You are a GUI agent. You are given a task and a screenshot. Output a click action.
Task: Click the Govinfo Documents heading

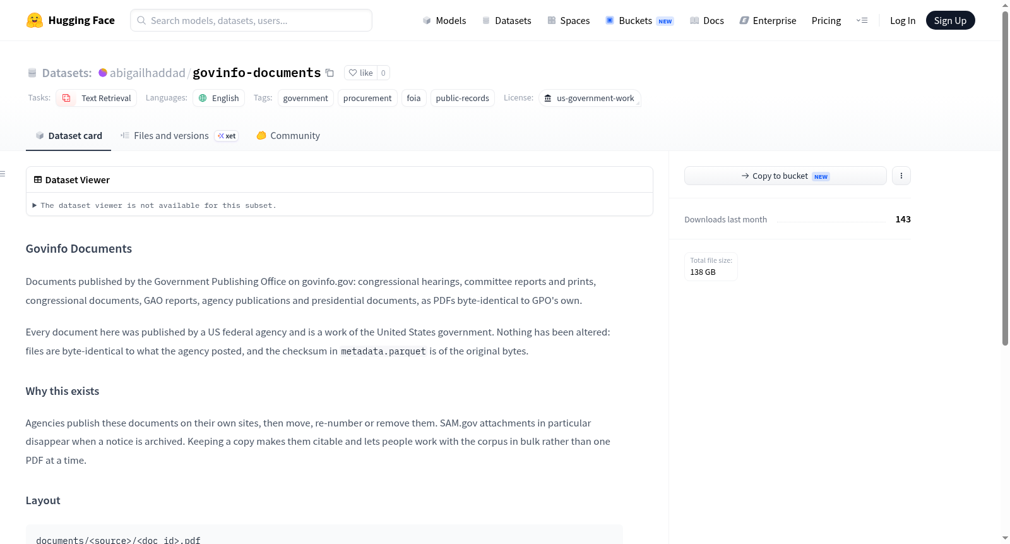pyautogui.click(x=79, y=249)
